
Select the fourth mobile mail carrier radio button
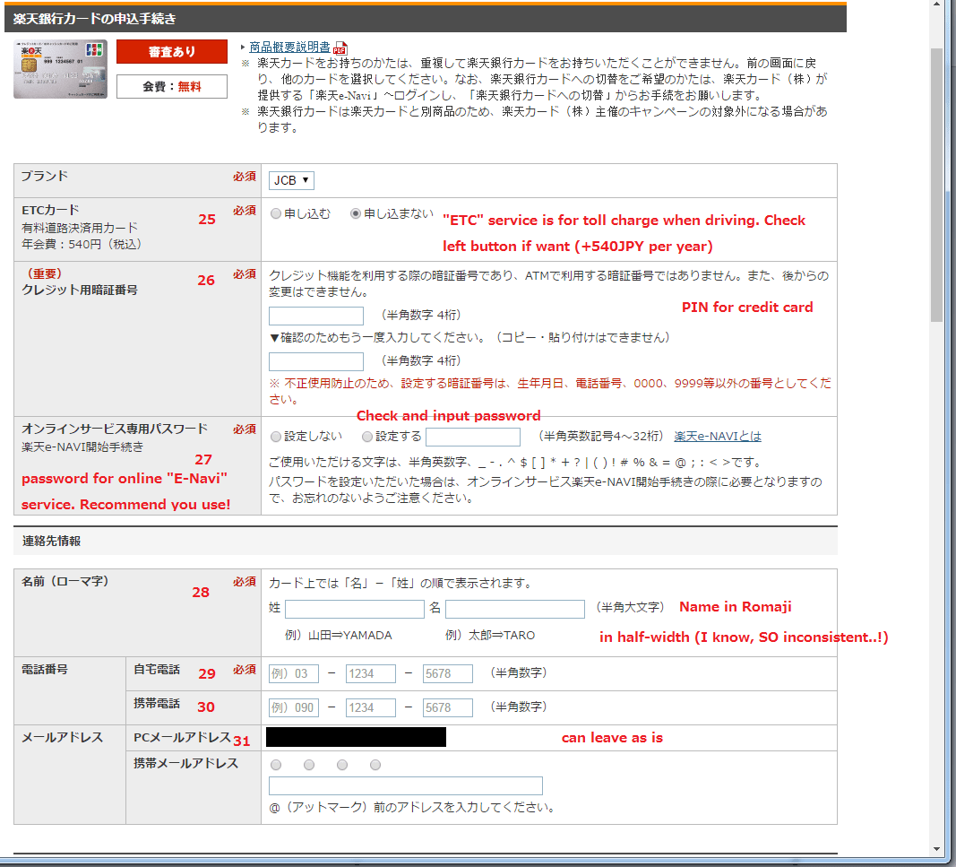[x=375, y=765]
